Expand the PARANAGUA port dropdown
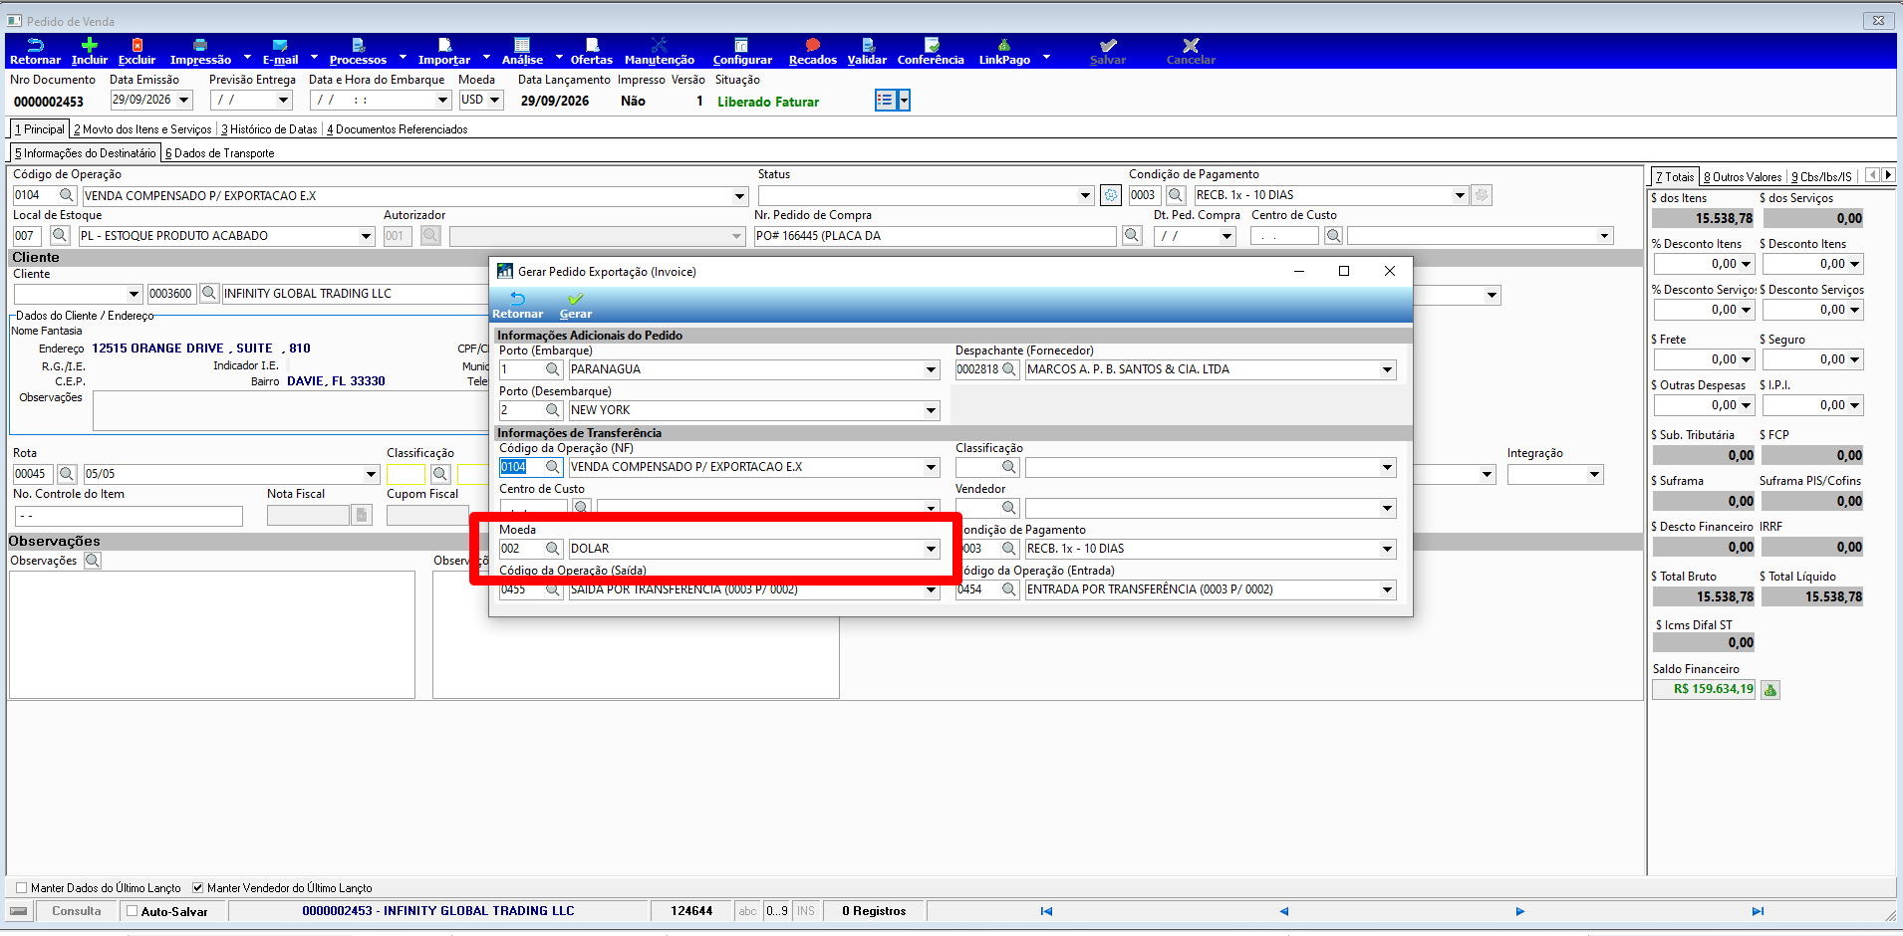1903x936 pixels. (931, 369)
